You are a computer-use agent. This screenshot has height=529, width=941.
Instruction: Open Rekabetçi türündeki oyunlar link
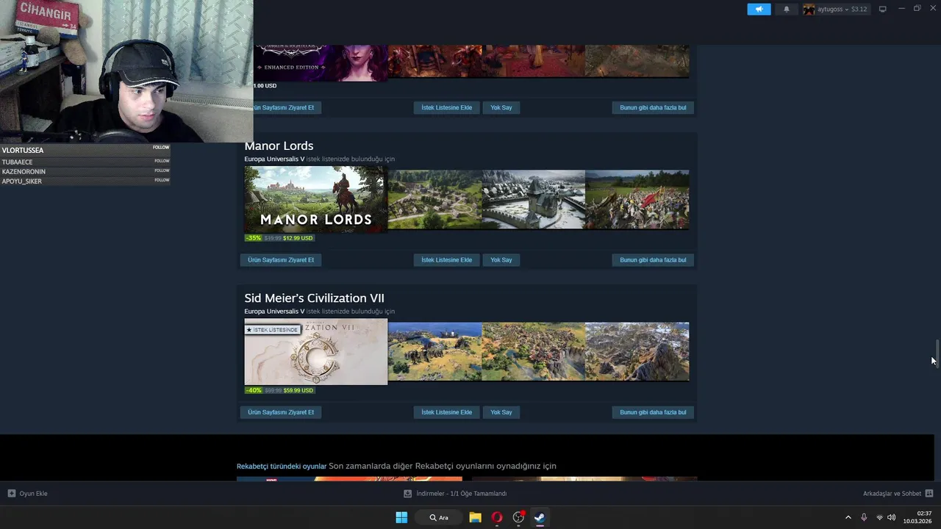(x=282, y=466)
